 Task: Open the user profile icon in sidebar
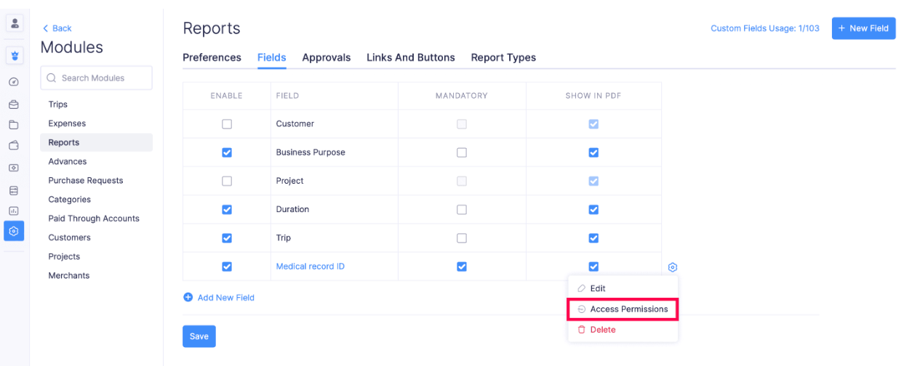pyautogui.click(x=15, y=23)
